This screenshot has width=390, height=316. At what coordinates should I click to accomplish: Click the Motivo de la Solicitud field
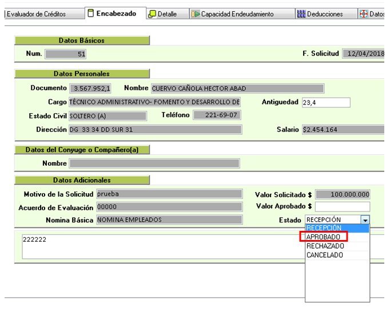pos(169,194)
